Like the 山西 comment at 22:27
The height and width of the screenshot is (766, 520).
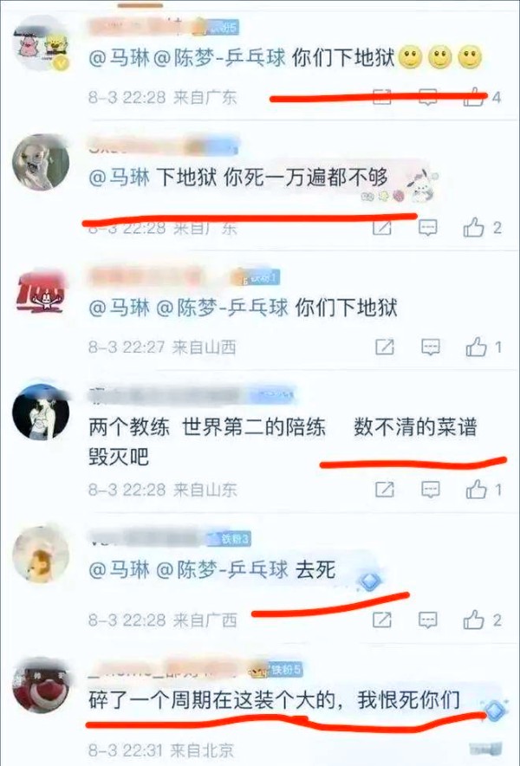coord(476,347)
